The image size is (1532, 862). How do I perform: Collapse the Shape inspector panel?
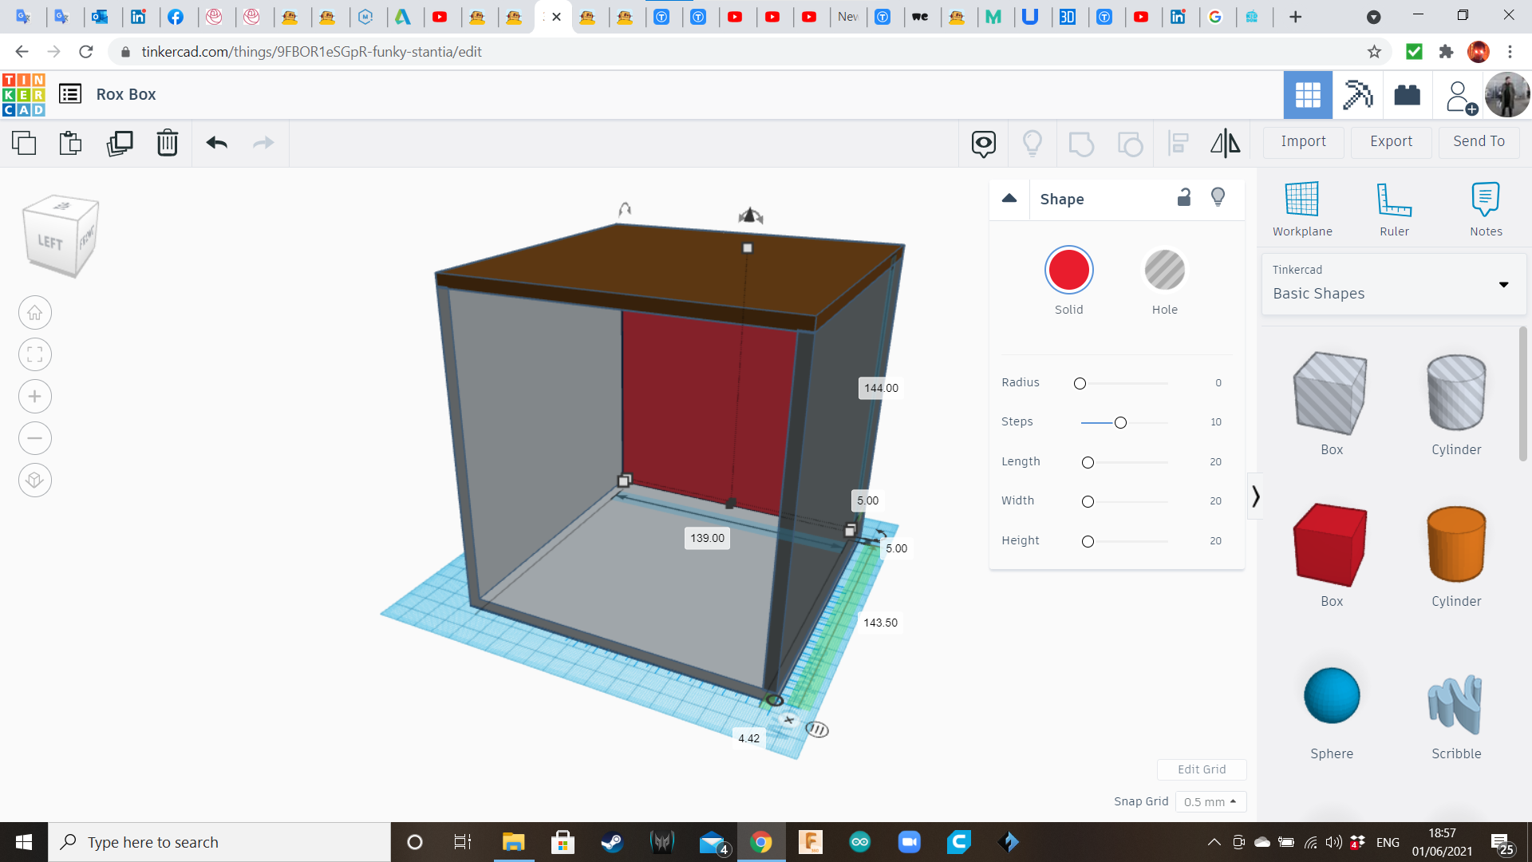click(x=1009, y=199)
